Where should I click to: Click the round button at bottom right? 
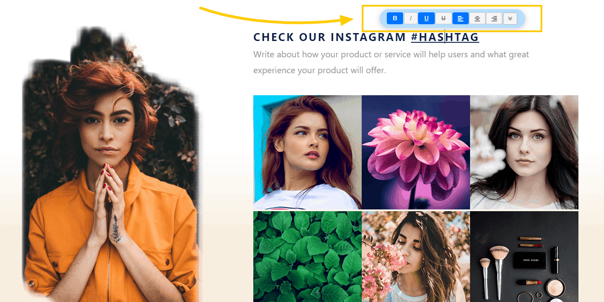[x=556, y=300]
